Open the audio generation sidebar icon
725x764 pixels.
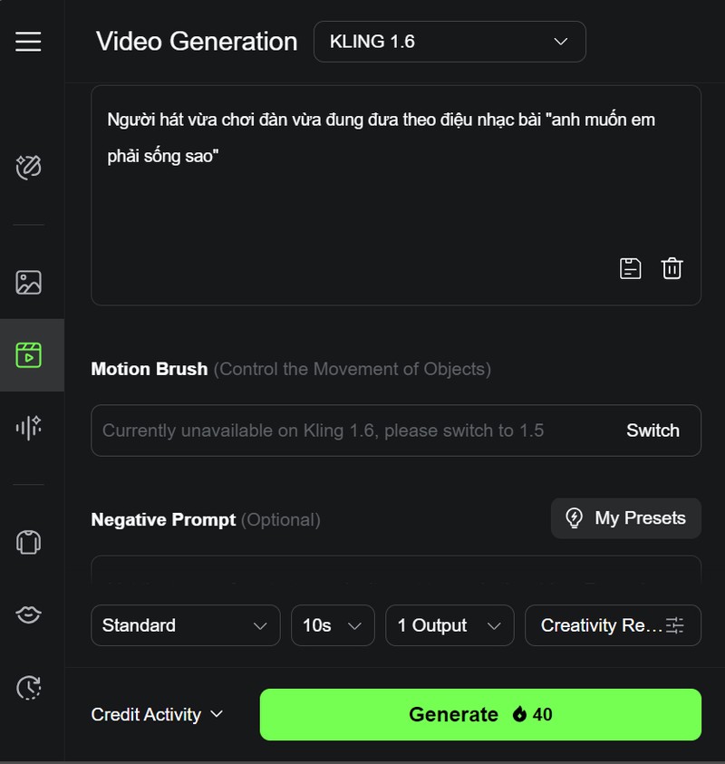(29, 427)
